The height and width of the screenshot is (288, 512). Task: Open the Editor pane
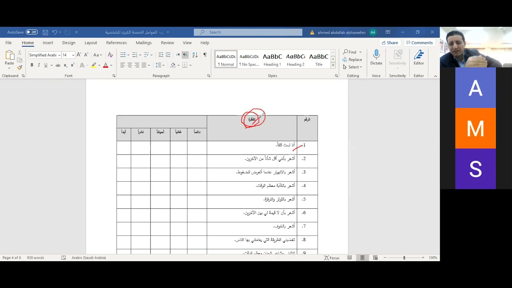click(419, 58)
